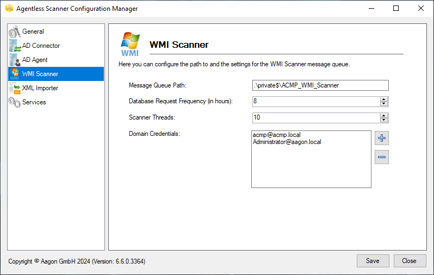Viewport: 434px width, 275px height.
Task: Click the Message Queue Path field
Action: tap(320, 85)
